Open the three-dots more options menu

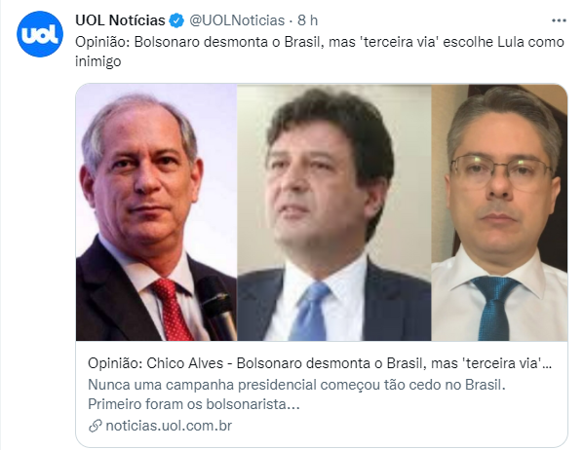pyautogui.click(x=559, y=20)
